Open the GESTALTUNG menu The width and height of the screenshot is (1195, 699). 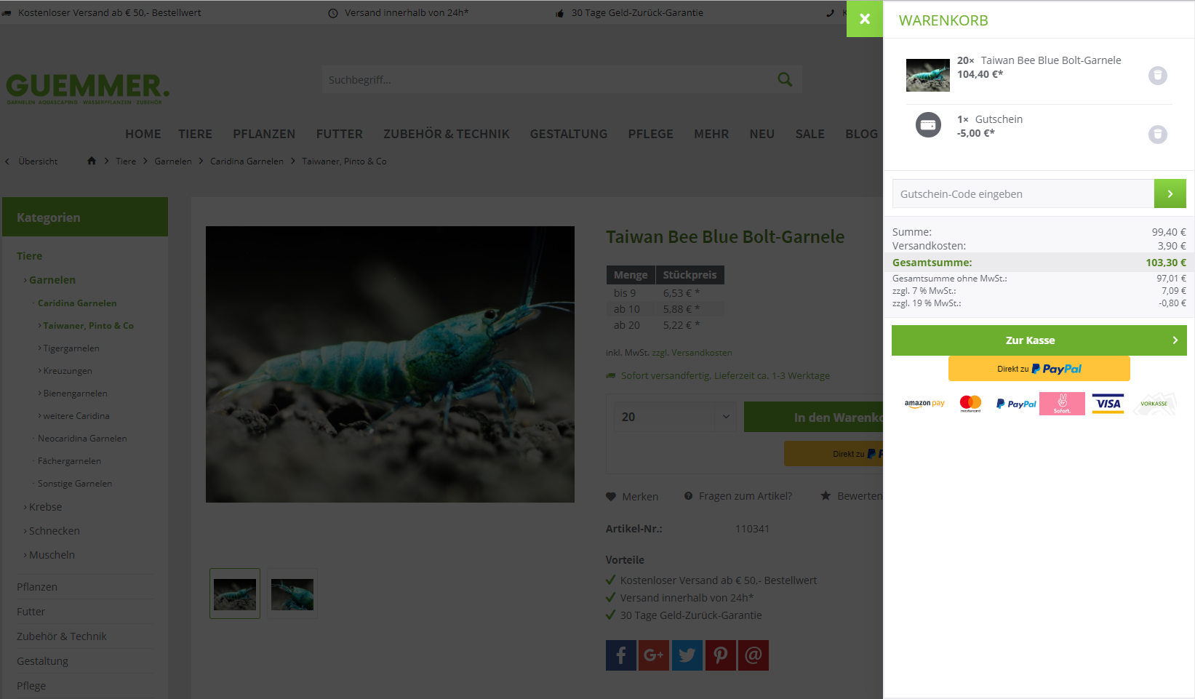pyautogui.click(x=569, y=134)
